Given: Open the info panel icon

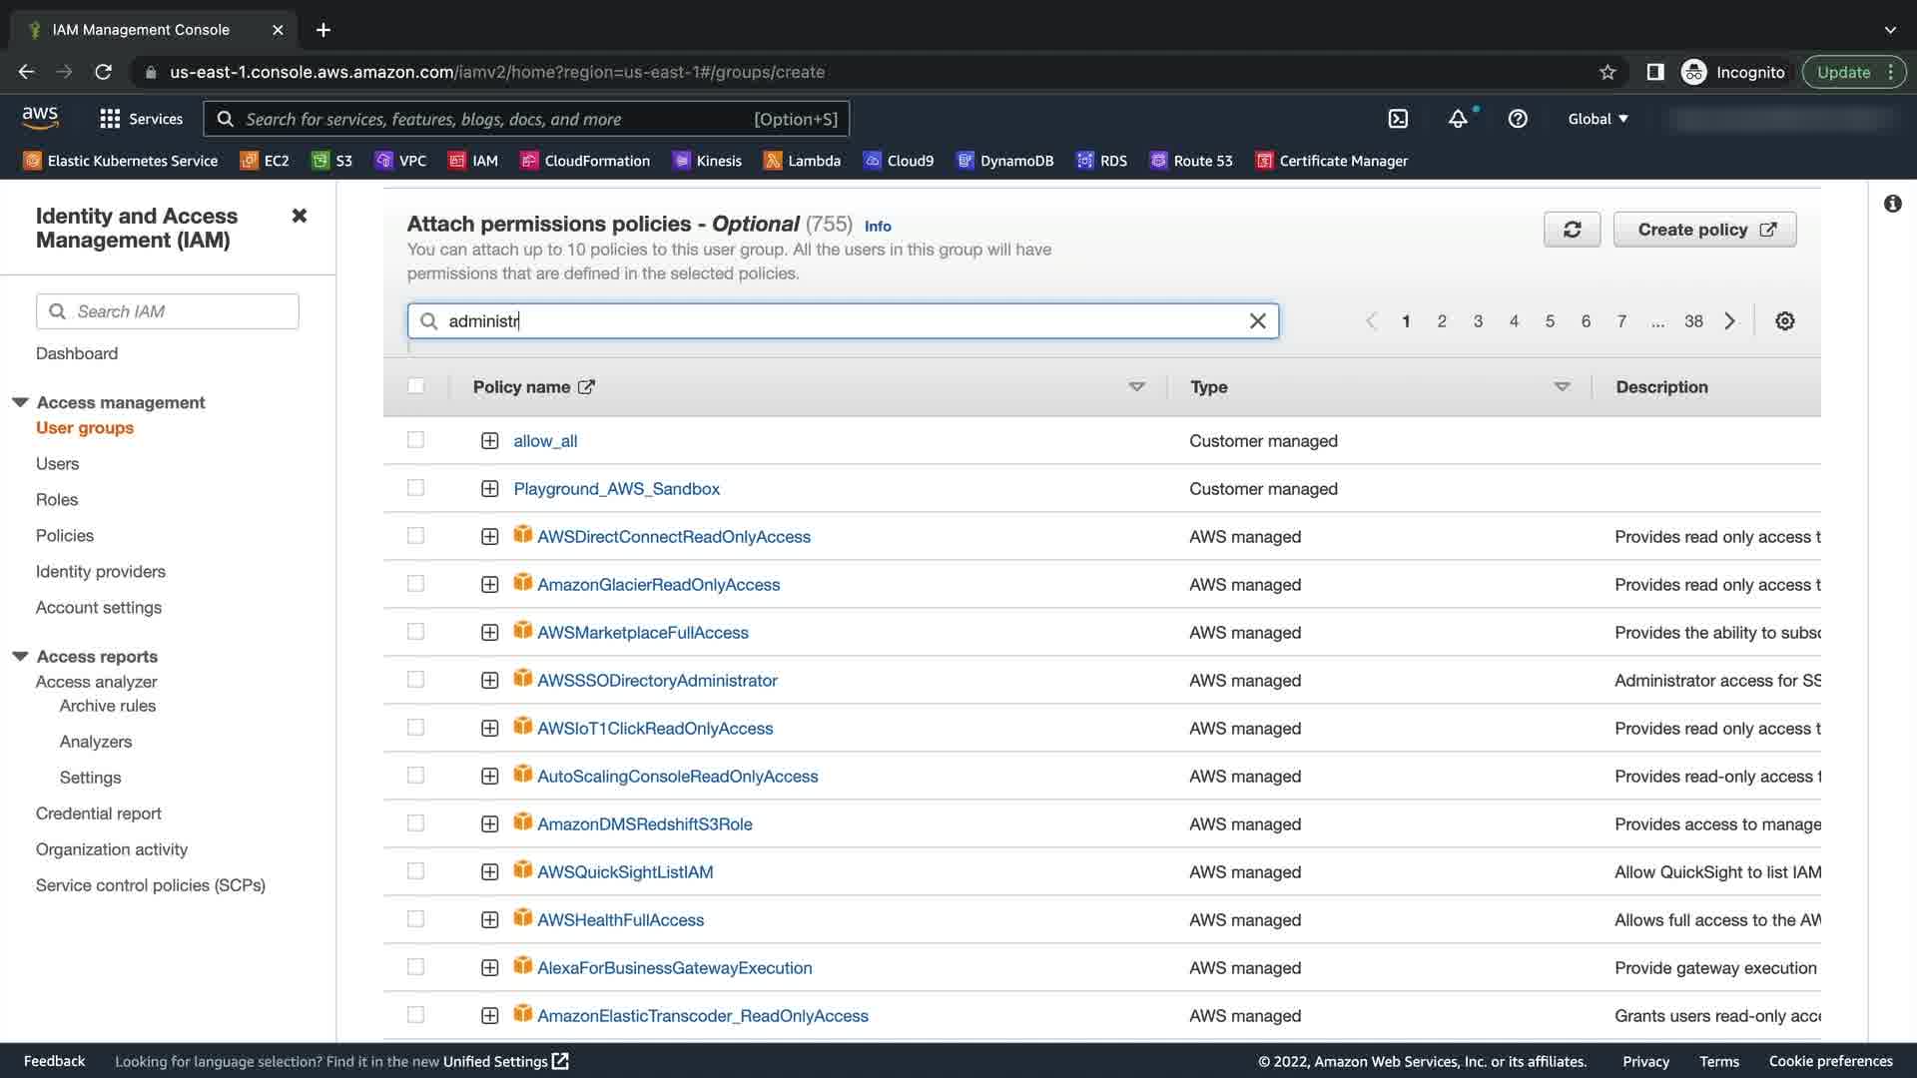Looking at the screenshot, I should (x=1892, y=204).
